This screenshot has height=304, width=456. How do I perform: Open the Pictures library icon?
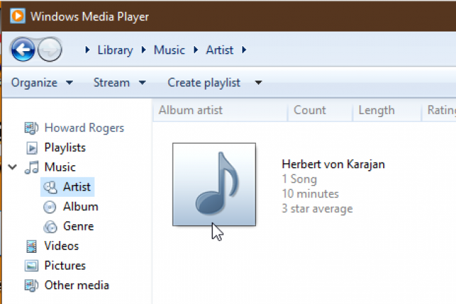click(x=31, y=265)
